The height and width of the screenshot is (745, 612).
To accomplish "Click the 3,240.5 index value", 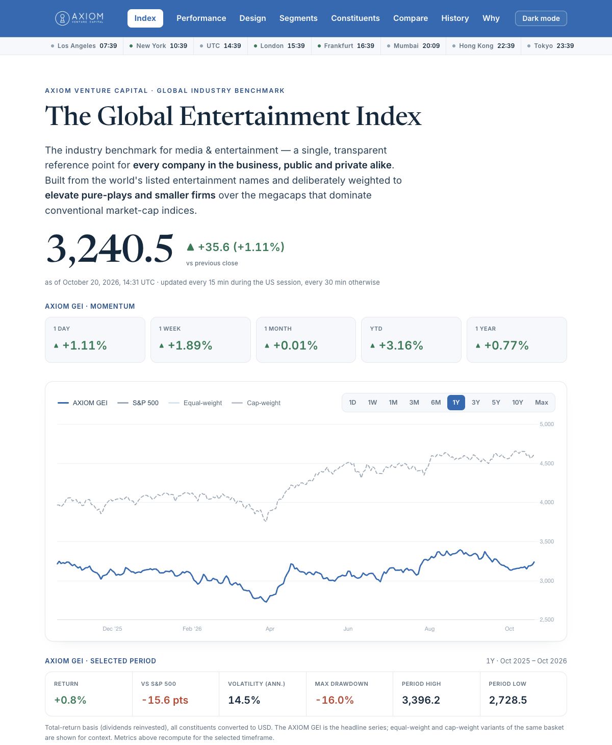I will tap(110, 249).
